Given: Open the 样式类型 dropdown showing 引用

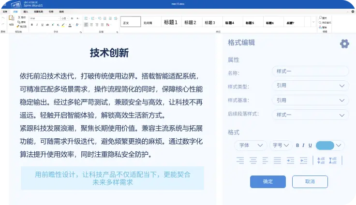Looking at the screenshot, I should pyautogui.click(x=311, y=86).
